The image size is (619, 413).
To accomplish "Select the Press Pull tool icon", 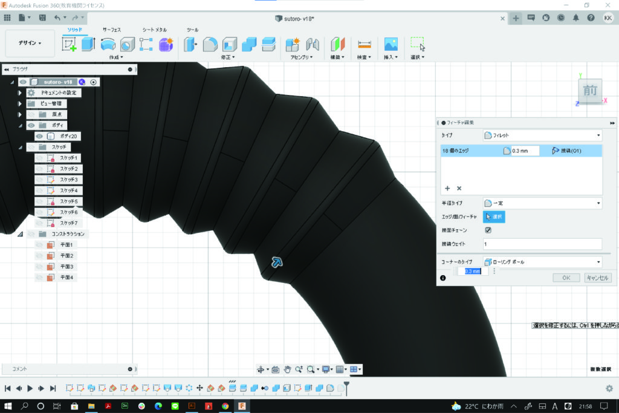I will [190, 44].
